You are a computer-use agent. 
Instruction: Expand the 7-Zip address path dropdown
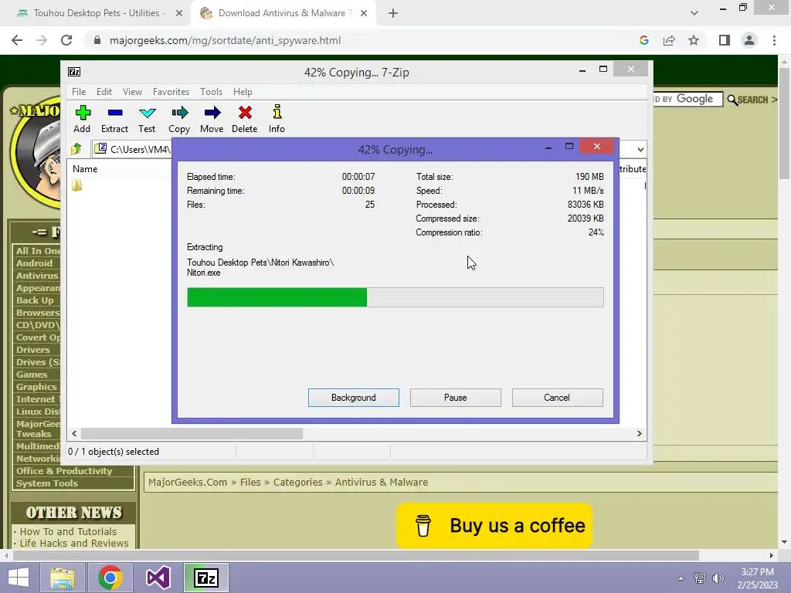pos(640,149)
